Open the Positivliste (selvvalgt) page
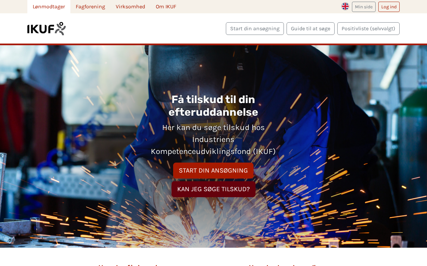This screenshot has height=266, width=427. click(368, 29)
